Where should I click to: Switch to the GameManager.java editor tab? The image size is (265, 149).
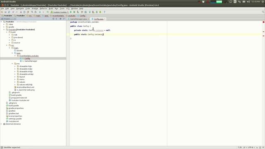(78, 19)
